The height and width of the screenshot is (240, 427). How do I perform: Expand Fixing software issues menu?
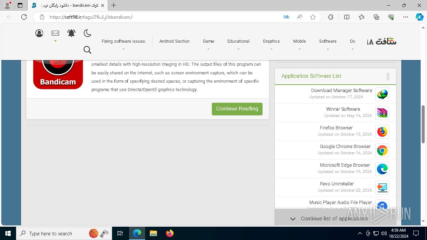123,41
